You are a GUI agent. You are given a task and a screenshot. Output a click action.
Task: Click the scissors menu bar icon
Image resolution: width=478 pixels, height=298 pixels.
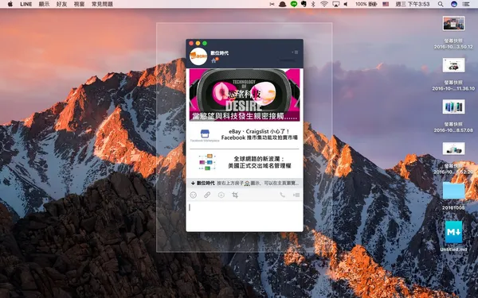coord(272,4)
